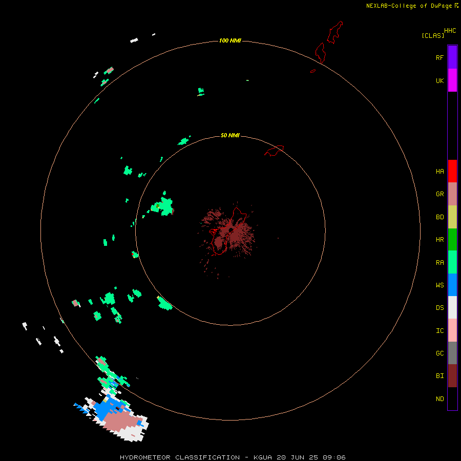Click the HHC product label
This screenshot has height=461, width=461.
450,31
